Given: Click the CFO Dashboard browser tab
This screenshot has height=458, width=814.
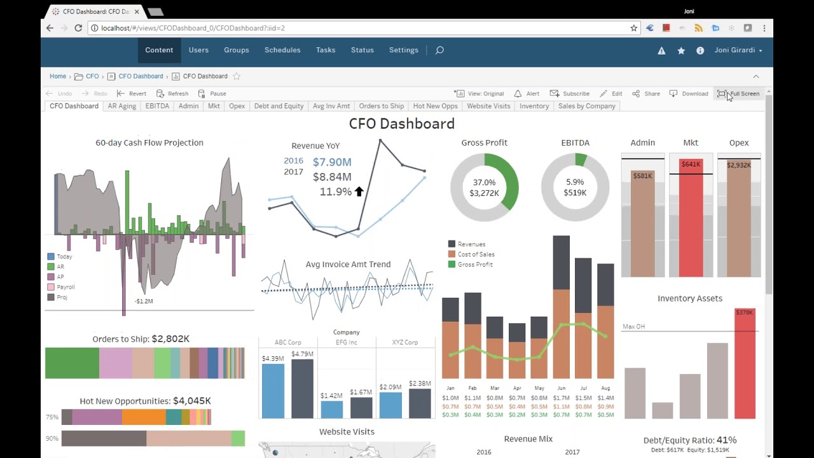Looking at the screenshot, I should coord(95,11).
